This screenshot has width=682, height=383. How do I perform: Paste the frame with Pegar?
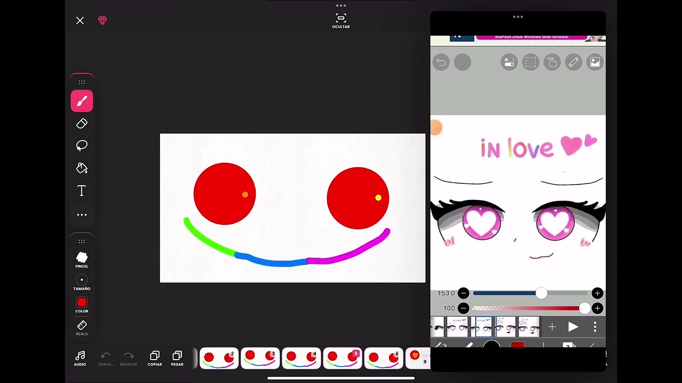(177, 359)
